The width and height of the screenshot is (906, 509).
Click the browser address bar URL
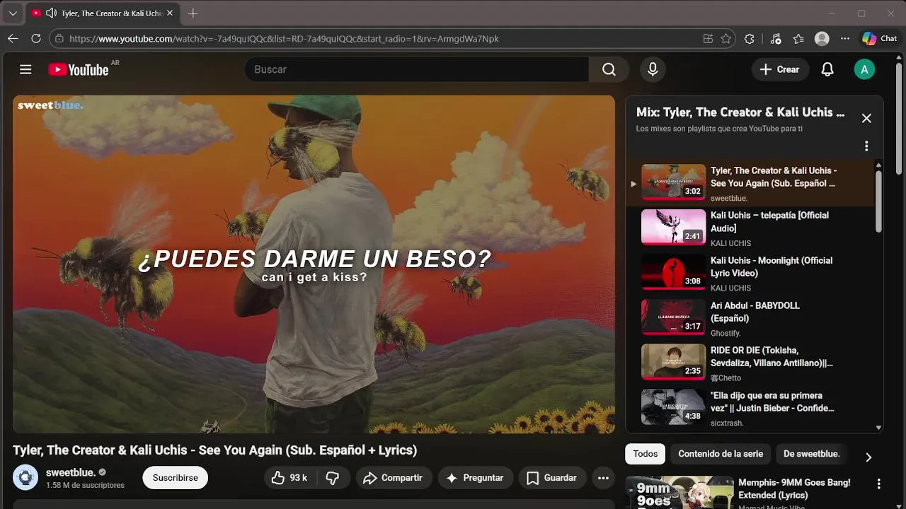coord(284,39)
